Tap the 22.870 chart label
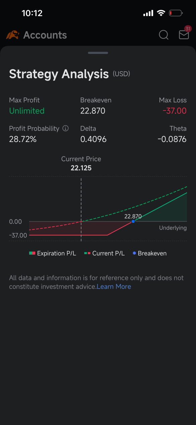 click(x=133, y=216)
